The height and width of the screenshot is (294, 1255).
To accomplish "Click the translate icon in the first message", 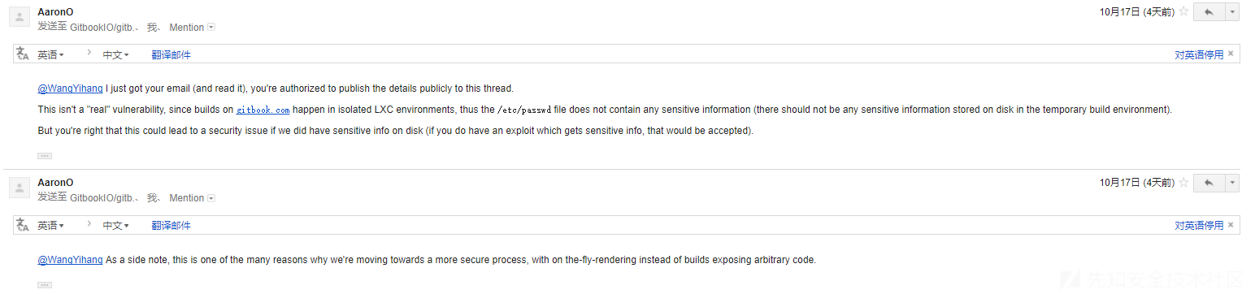I will 23,54.
